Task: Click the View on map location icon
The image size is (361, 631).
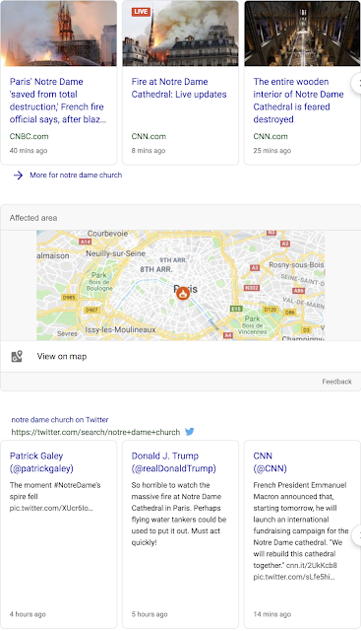Action: click(x=17, y=356)
